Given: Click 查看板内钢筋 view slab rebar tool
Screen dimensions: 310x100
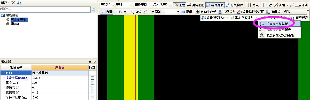Looking at the screenshot, I should pyautogui.click(x=278, y=12).
